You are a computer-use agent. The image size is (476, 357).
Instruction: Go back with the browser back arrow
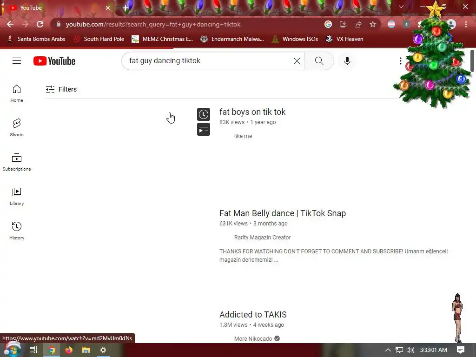pos(10,24)
